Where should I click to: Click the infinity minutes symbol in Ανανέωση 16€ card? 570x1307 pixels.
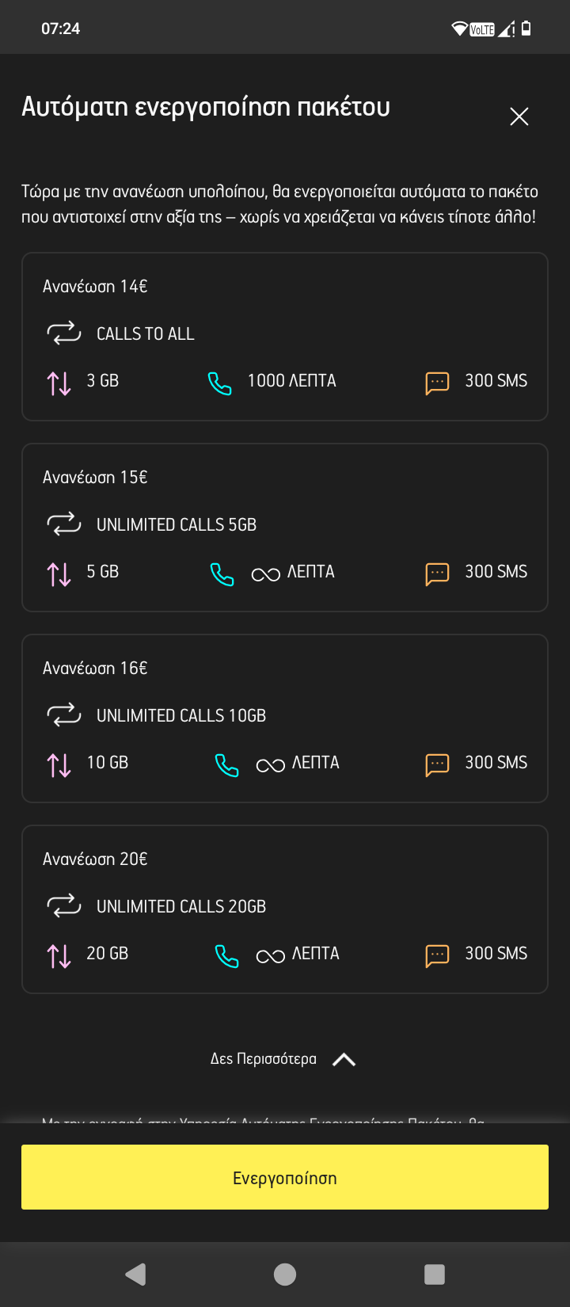point(270,765)
